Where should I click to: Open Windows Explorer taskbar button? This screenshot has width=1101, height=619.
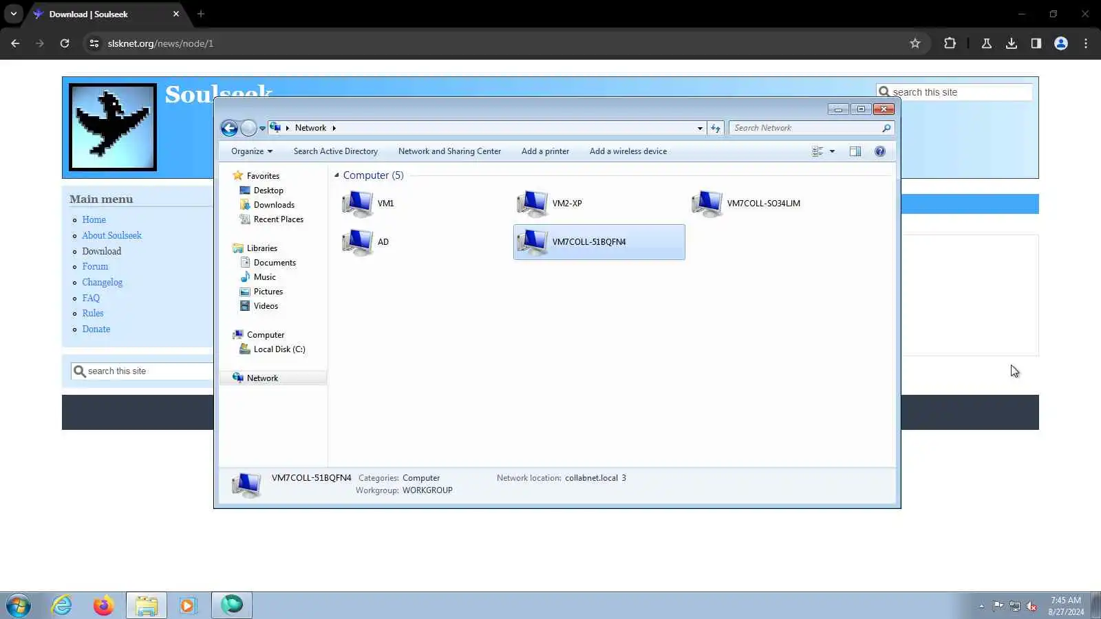pyautogui.click(x=146, y=605)
